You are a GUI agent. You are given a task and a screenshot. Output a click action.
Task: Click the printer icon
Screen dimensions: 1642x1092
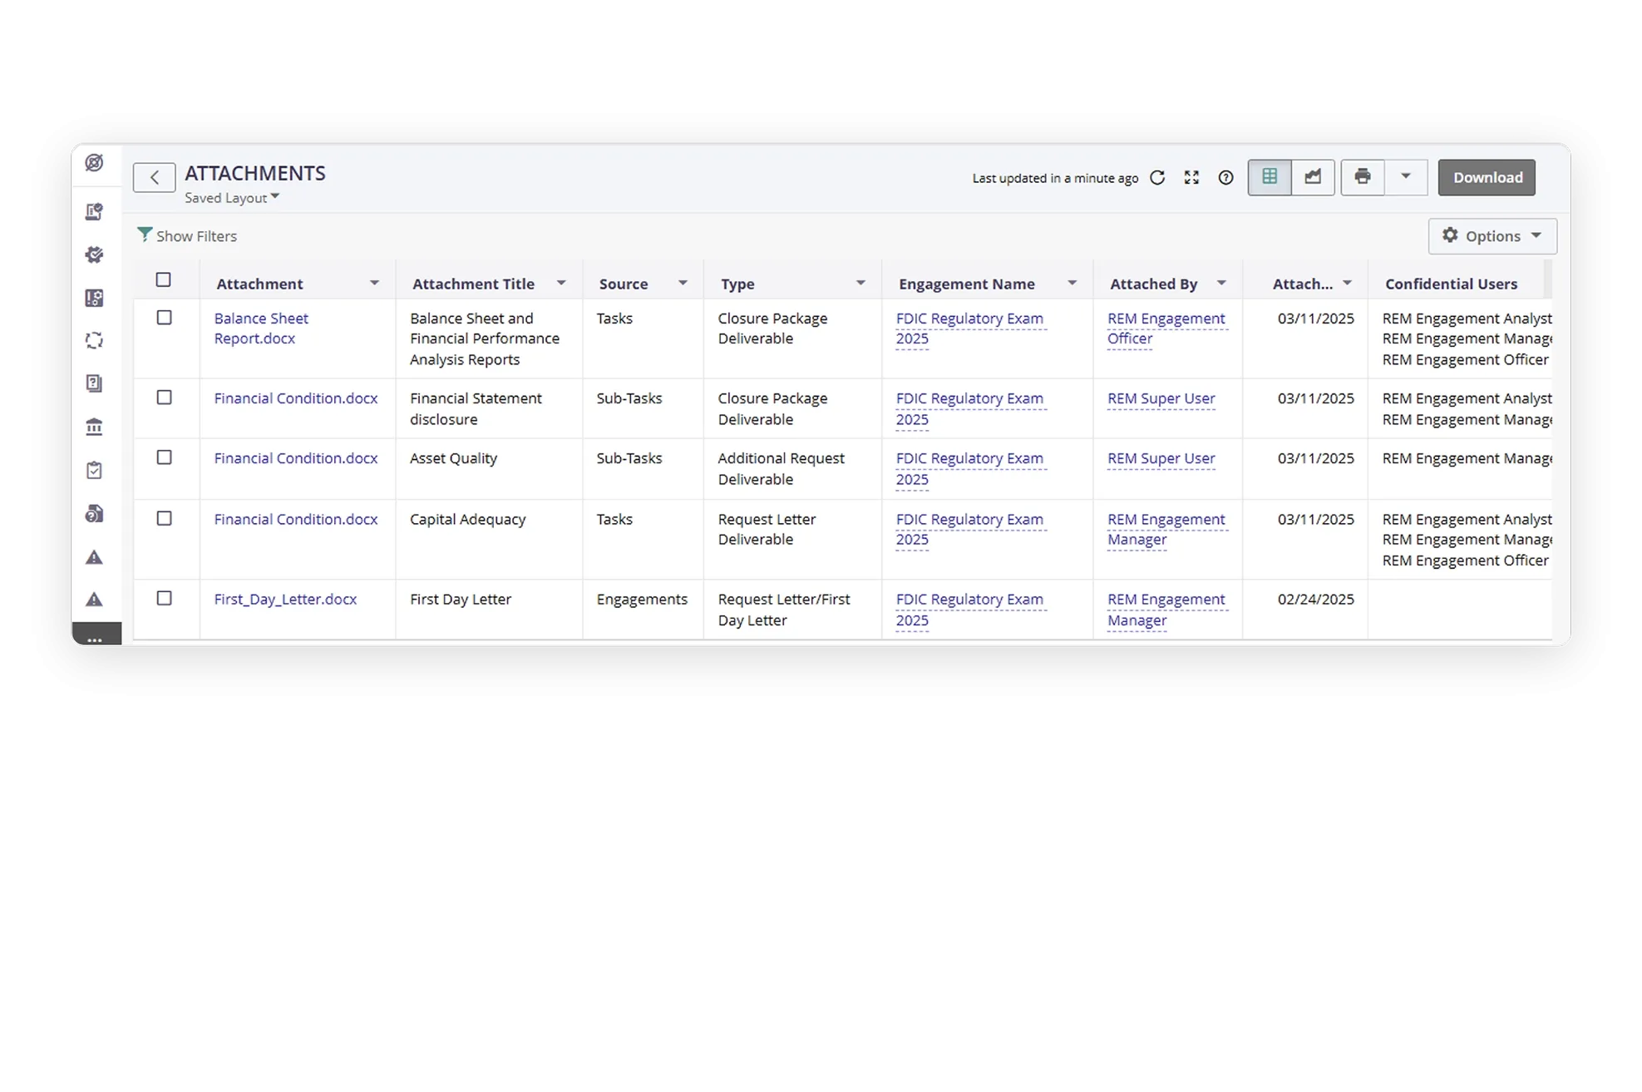1362,177
